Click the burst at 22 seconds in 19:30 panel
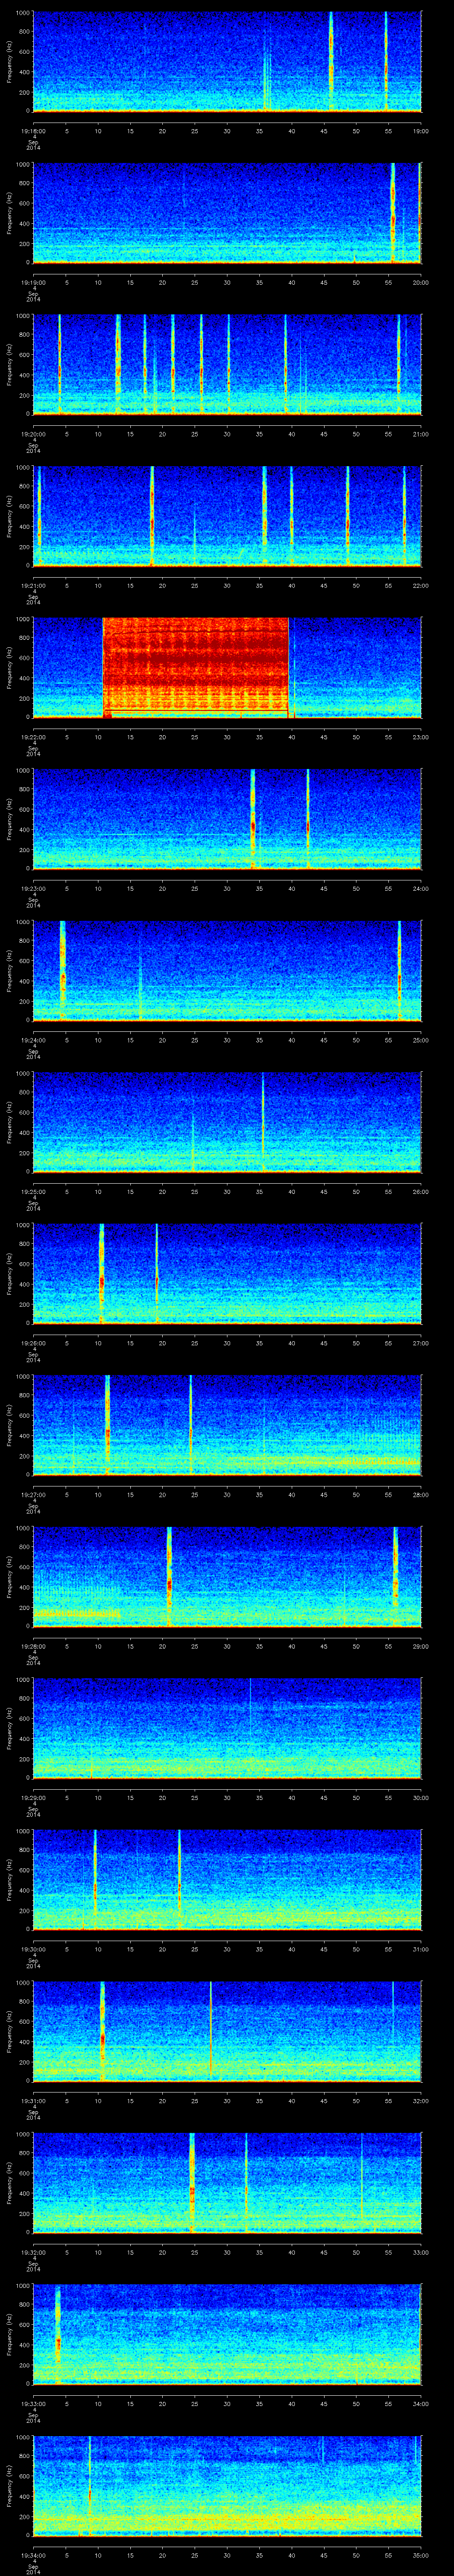The height and width of the screenshot is (2576, 454). (179, 1878)
